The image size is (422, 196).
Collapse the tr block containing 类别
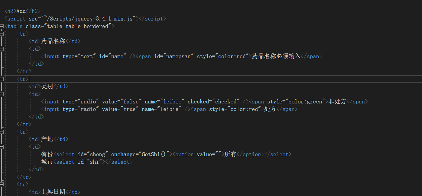pos(2,79)
